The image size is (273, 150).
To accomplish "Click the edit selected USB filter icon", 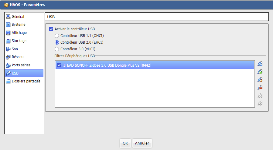I will (260, 80).
